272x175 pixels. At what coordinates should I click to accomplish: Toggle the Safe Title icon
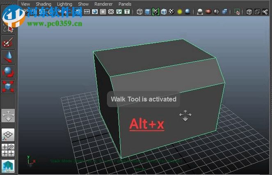(127, 12)
